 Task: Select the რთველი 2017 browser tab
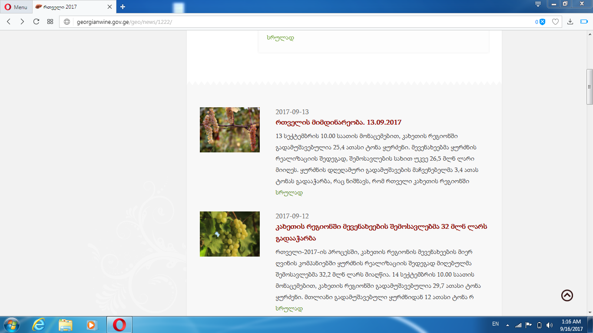73,7
